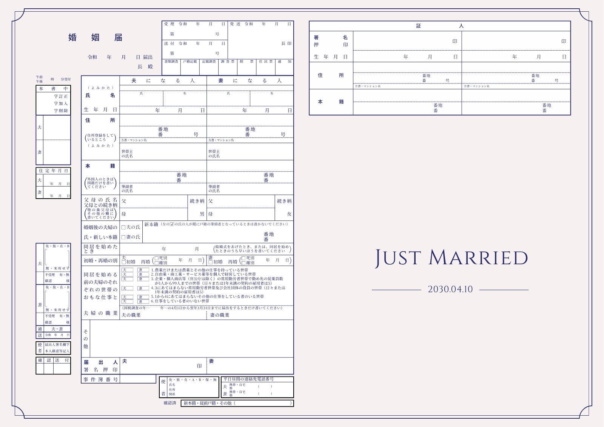Click the 受理 令和 date row
This screenshot has width=604, height=427.
coord(195,24)
